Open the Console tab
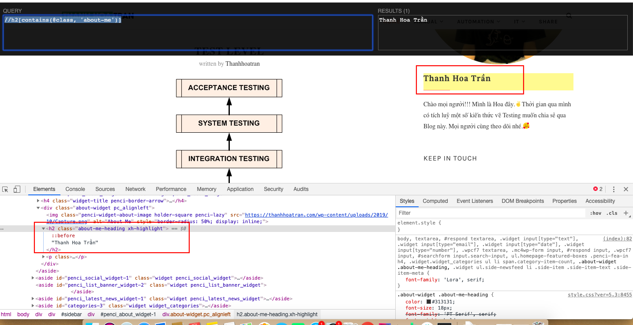Screen dimensions: 633x325 coord(75,189)
